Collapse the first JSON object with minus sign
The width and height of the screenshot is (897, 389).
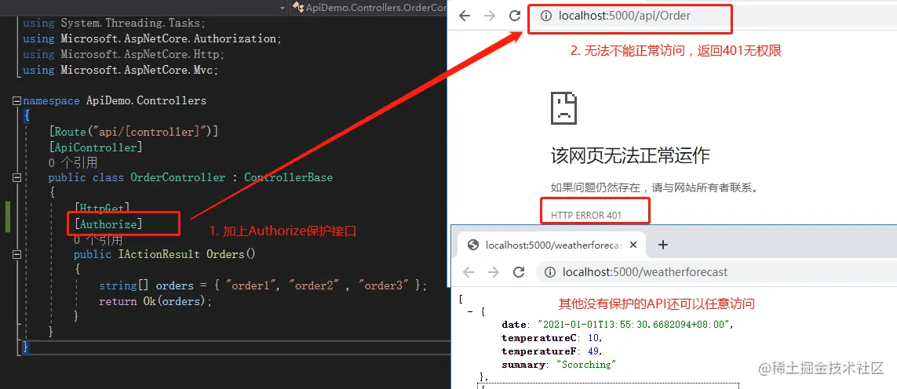point(471,312)
